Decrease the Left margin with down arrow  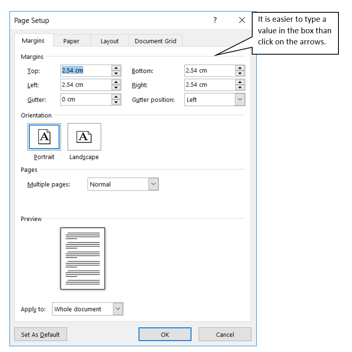[116, 87]
